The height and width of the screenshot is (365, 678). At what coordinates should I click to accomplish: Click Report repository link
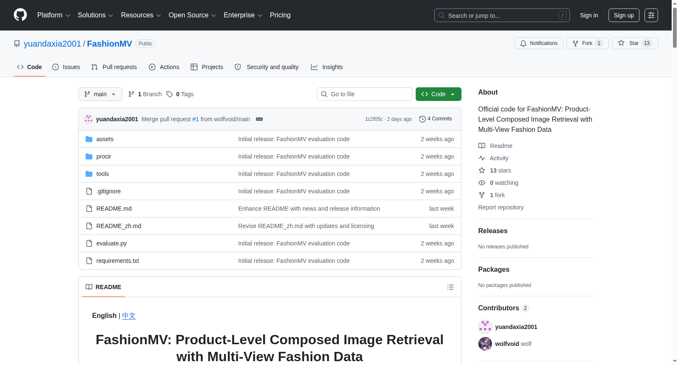pos(501,207)
